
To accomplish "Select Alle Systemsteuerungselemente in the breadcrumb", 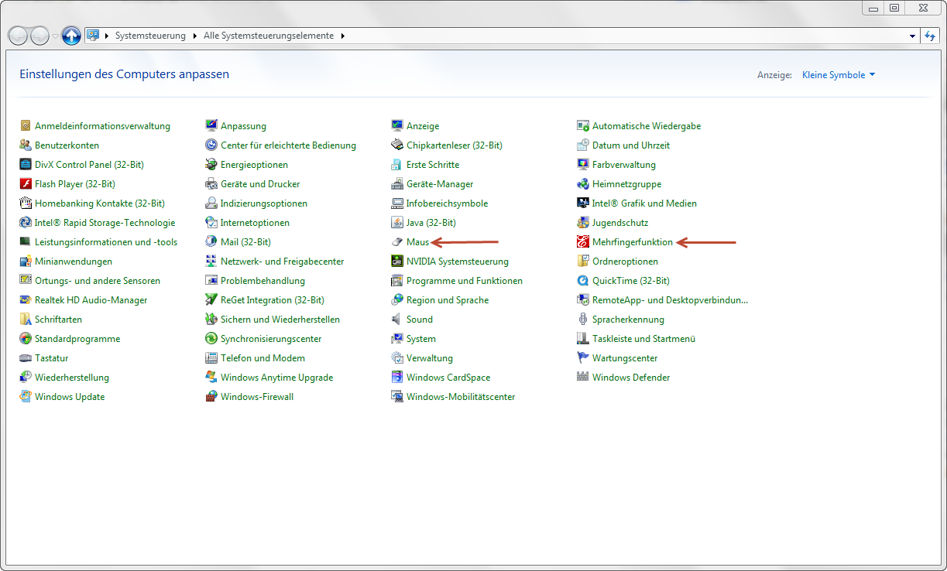I will coord(269,36).
